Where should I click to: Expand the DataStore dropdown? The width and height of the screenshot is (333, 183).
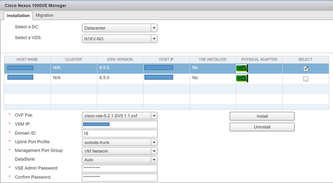(x=120, y=160)
